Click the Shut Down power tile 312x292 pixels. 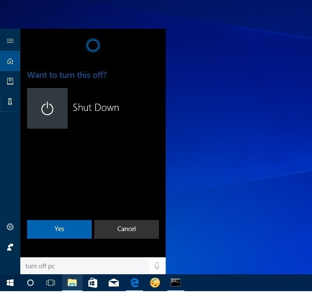point(47,108)
